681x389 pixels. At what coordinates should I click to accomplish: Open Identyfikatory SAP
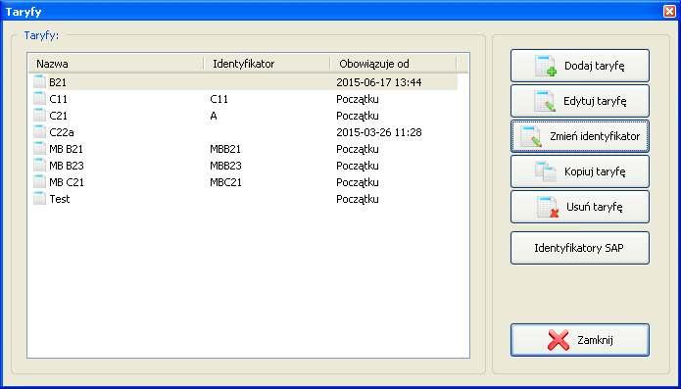coord(580,248)
